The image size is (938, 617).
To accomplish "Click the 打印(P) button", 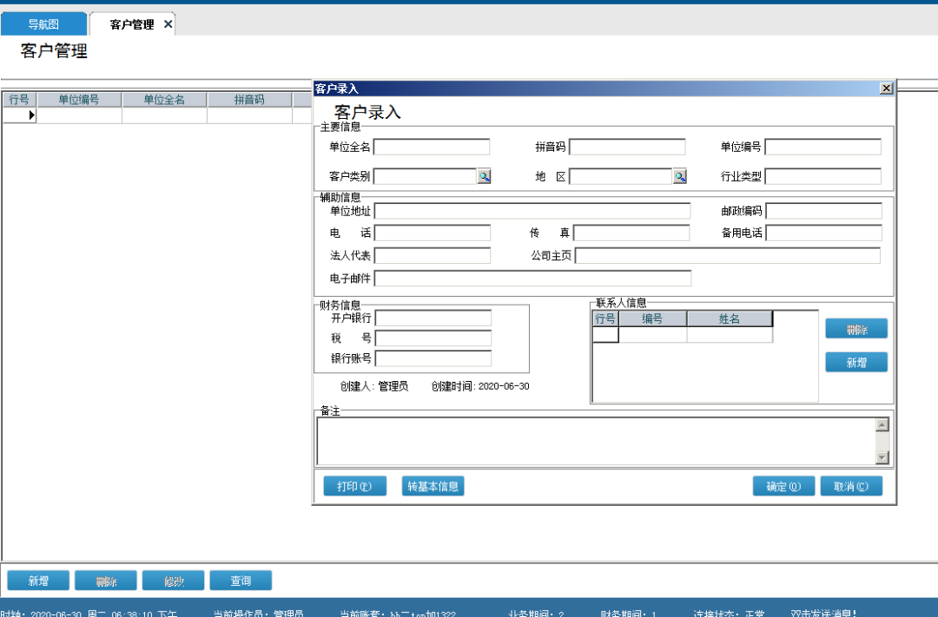I will coord(354,486).
